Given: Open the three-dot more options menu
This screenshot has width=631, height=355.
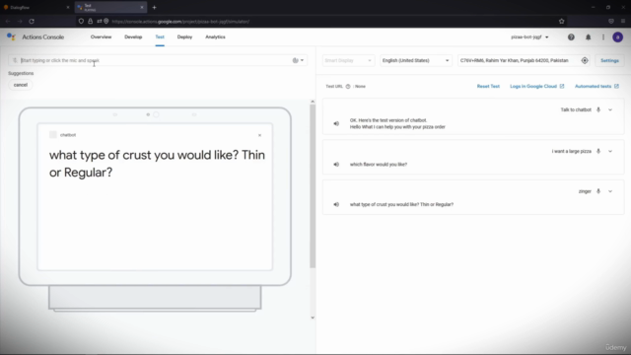Looking at the screenshot, I should click(x=603, y=37).
